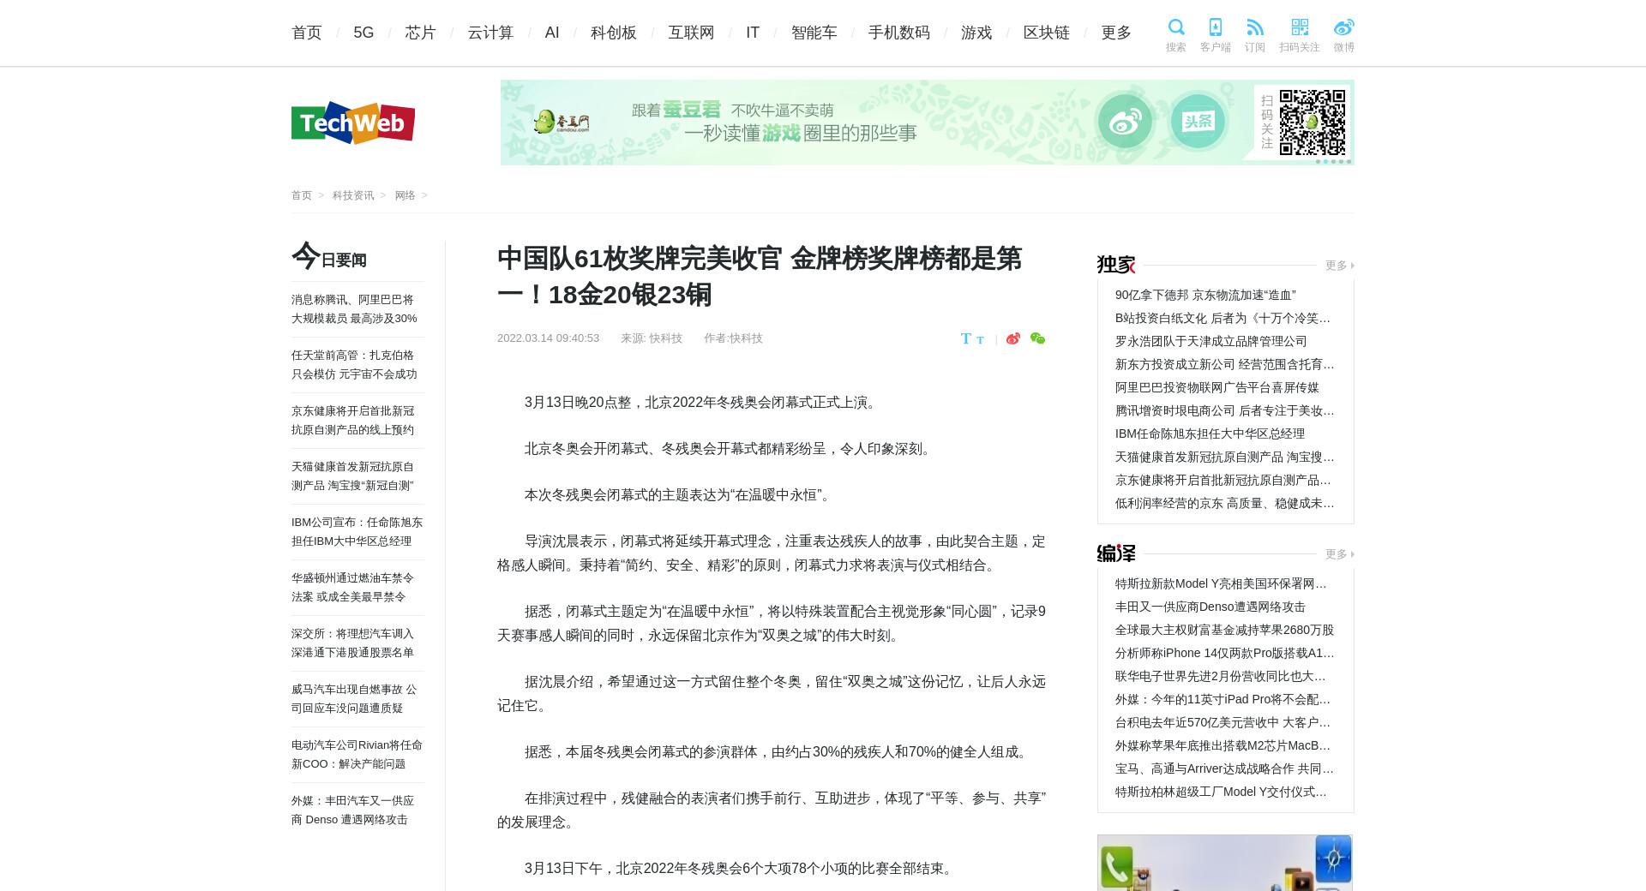Click the search magnifier icon
The width and height of the screenshot is (1646, 891).
tap(1175, 27)
